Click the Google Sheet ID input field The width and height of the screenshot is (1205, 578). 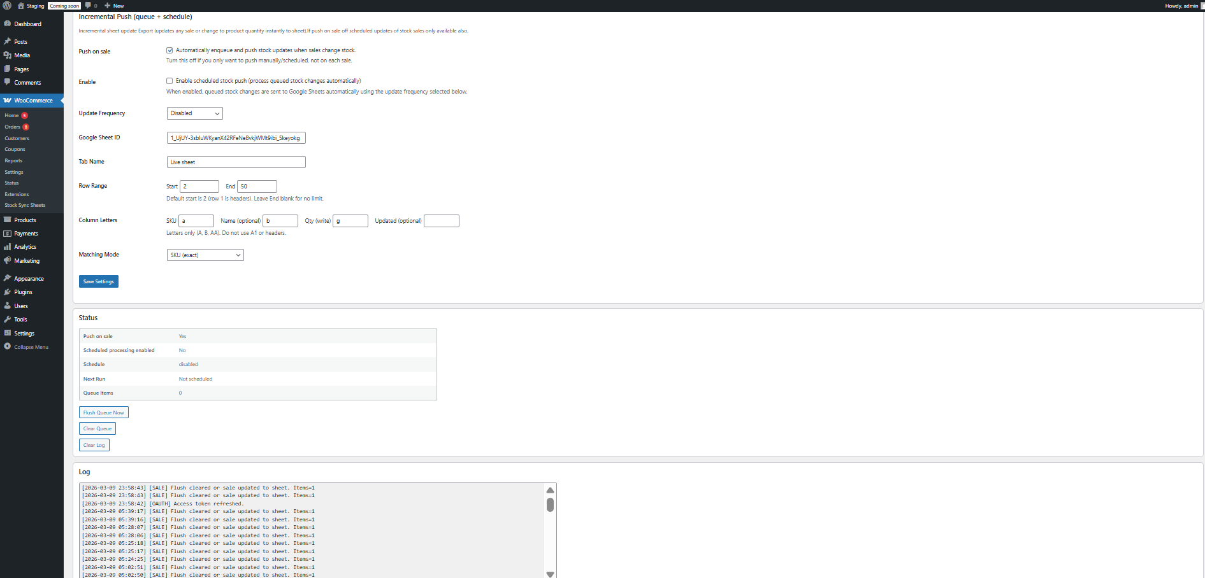[x=236, y=137]
